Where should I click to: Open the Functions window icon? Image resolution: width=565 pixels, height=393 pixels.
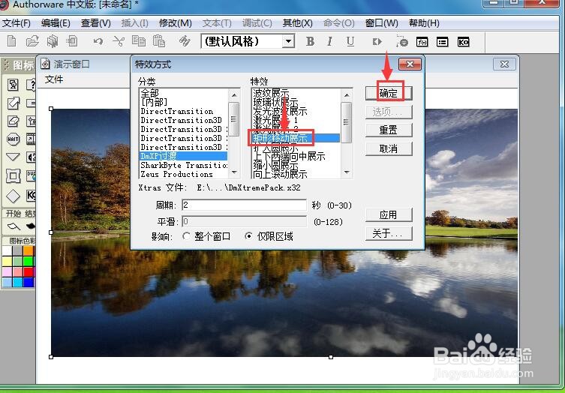coord(422,42)
